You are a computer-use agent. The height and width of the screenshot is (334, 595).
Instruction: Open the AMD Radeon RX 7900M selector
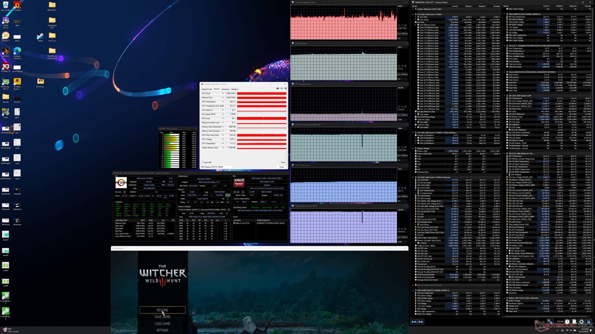[x=217, y=167]
